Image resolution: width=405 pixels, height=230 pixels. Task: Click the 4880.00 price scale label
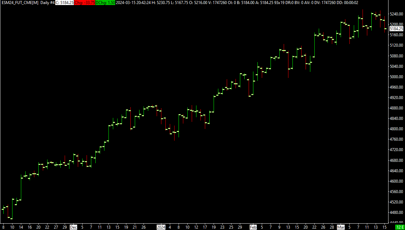397,108
